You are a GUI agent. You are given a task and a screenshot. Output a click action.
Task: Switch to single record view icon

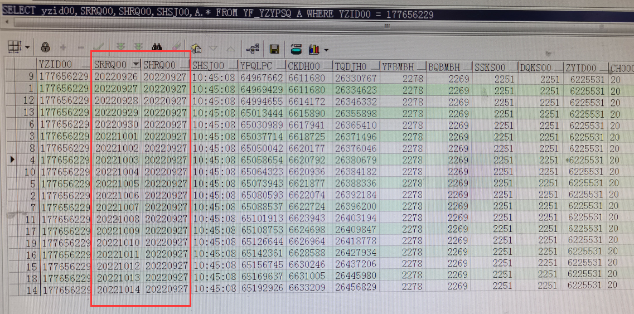(196, 49)
